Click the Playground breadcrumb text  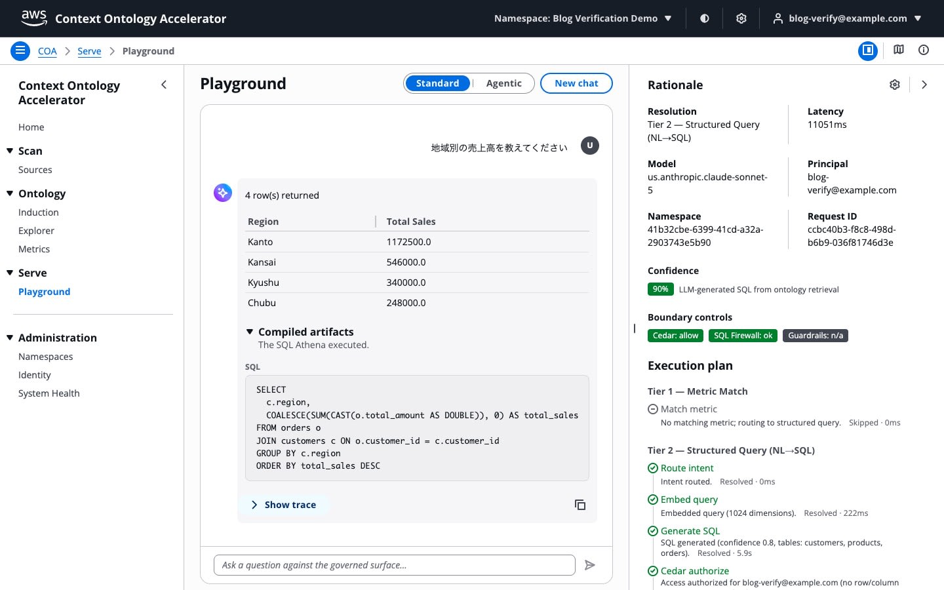(x=148, y=51)
